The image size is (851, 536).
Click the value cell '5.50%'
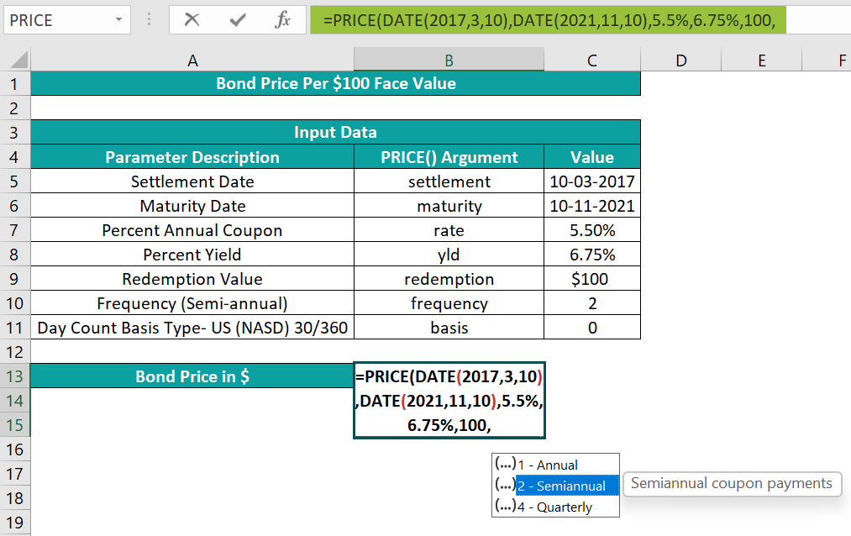coord(592,230)
